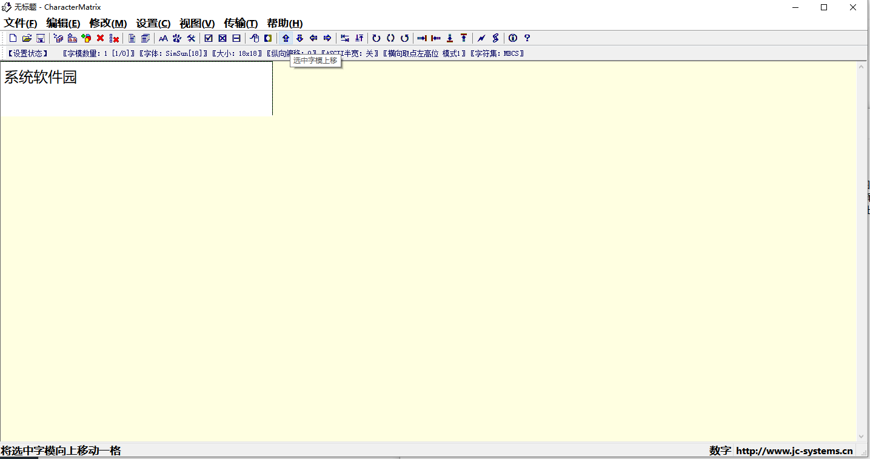The width and height of the screenshot is (870, 459).
Task: Click the list icon with red X
Action: 114,38
